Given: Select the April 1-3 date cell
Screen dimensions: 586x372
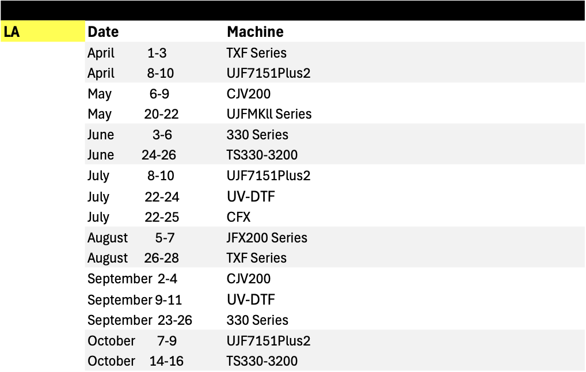Looking at the screenshot, I should pos(127,53).
